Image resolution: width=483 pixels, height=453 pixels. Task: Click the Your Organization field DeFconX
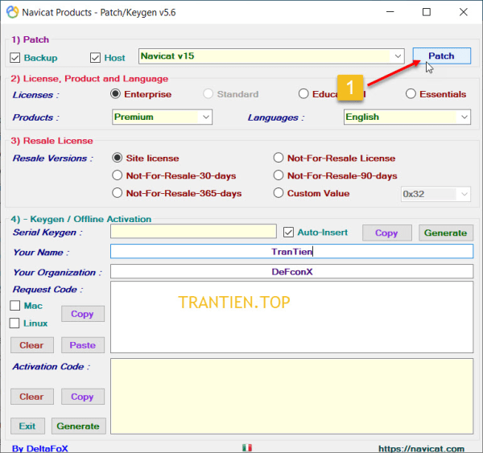tap(291, 272)
